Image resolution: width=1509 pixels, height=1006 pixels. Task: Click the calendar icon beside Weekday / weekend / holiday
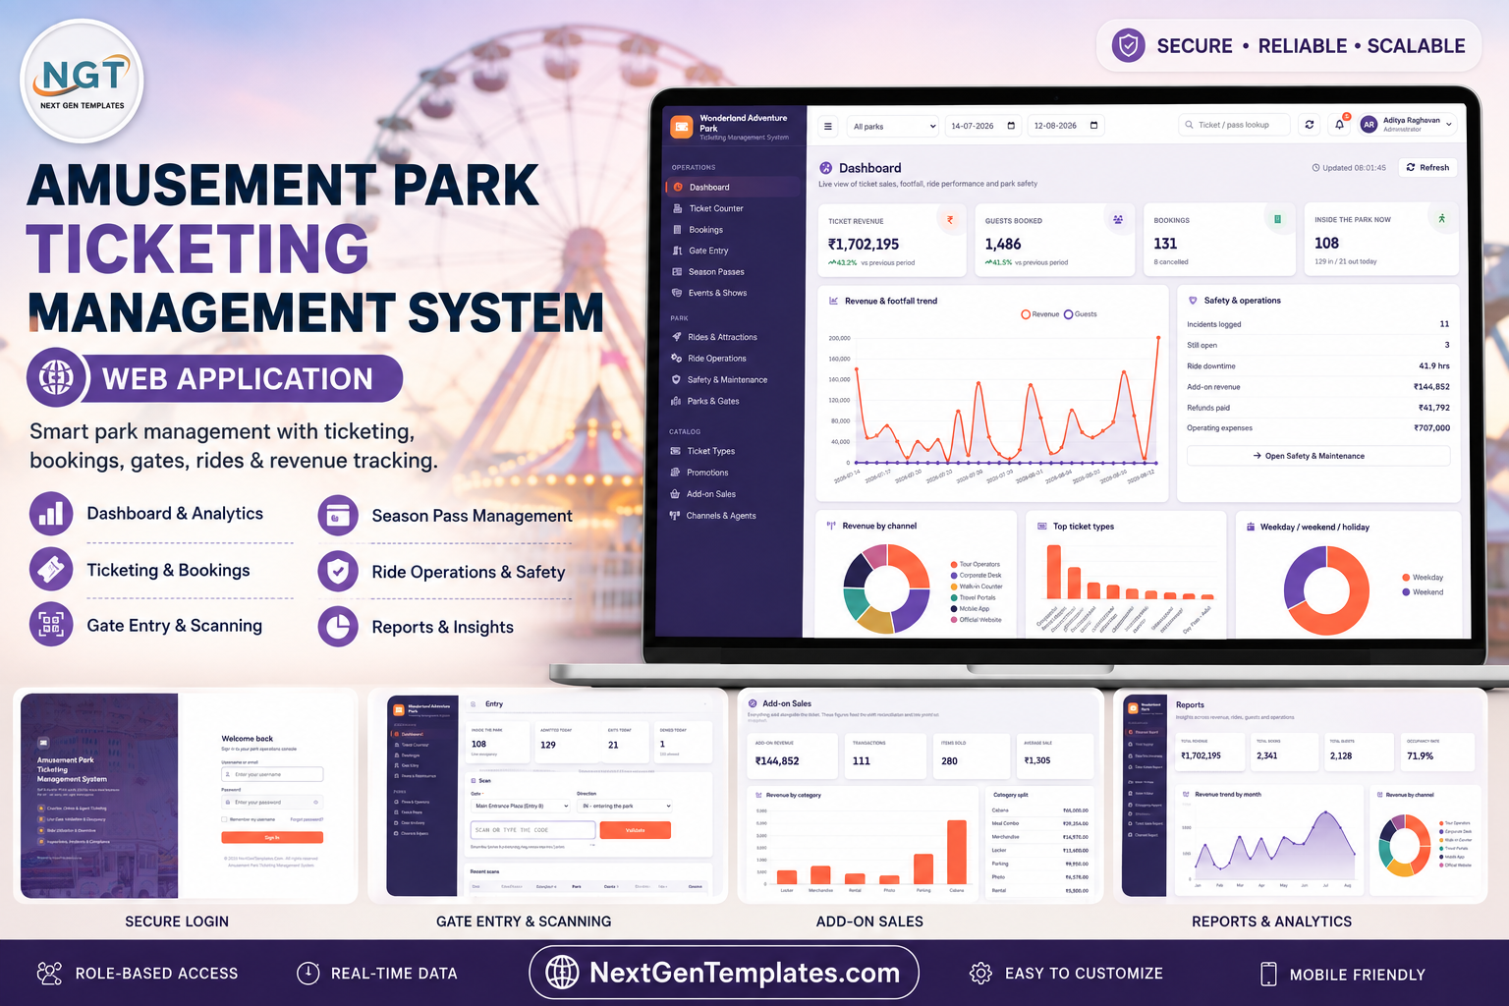click(1251, 527)
